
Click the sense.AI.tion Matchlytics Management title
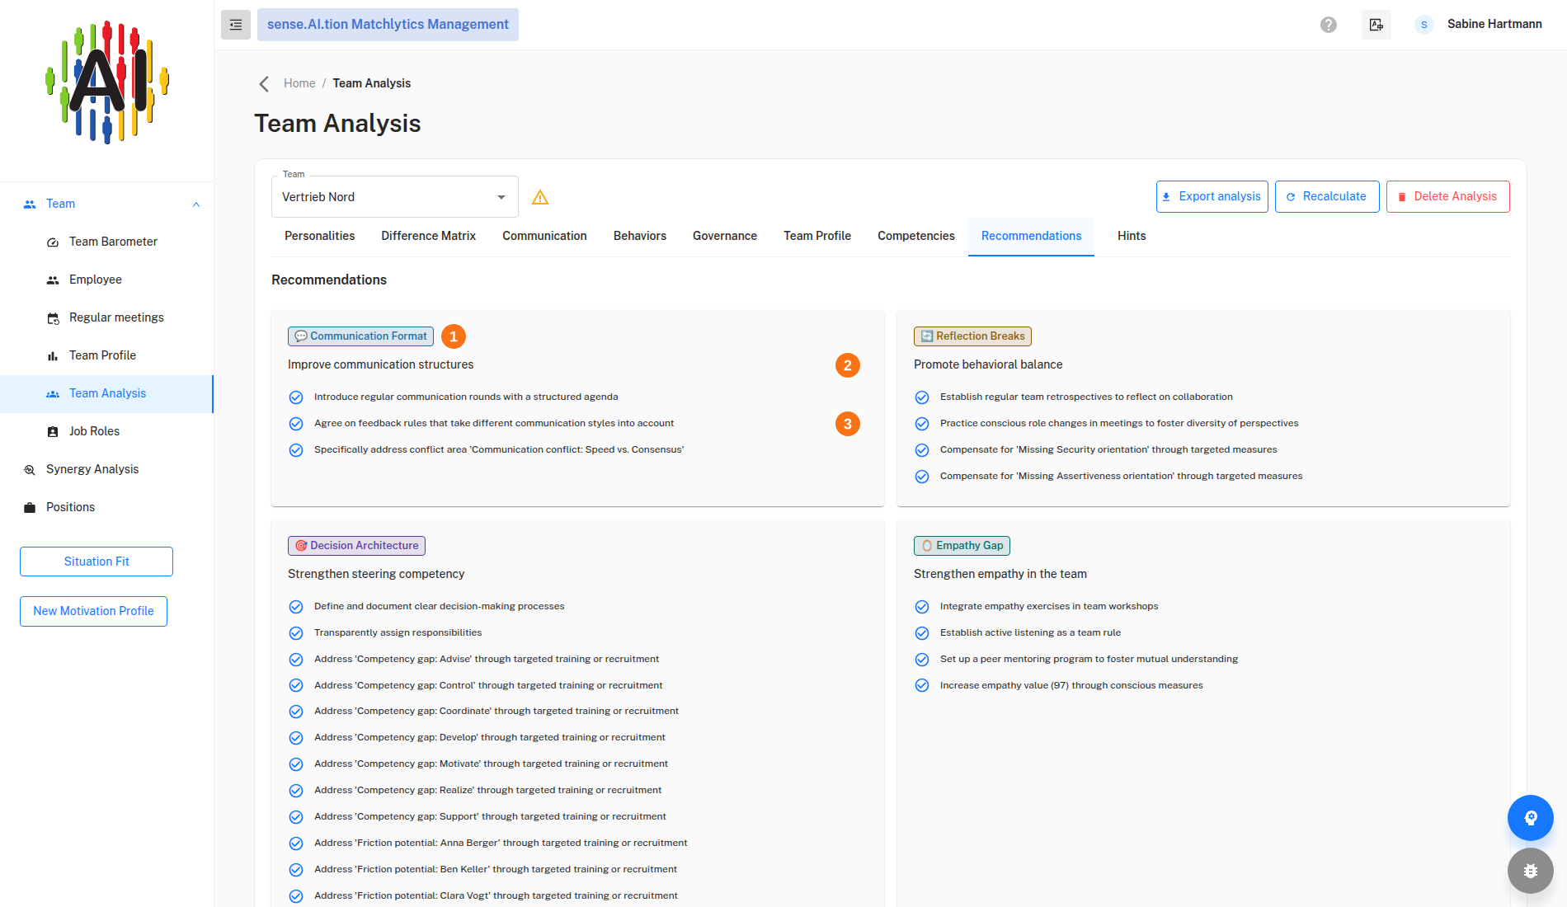[x=388, y=25]
